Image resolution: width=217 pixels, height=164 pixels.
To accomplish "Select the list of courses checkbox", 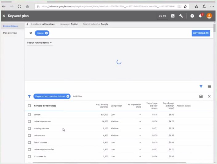I will click(x=29, y=142).
